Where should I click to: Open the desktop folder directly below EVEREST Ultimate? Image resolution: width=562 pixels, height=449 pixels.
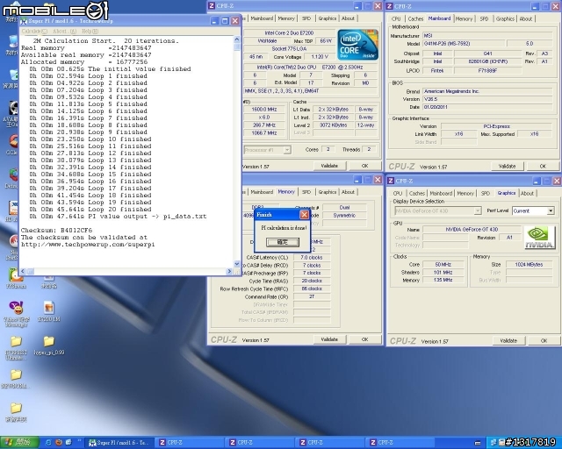point(16,379)
